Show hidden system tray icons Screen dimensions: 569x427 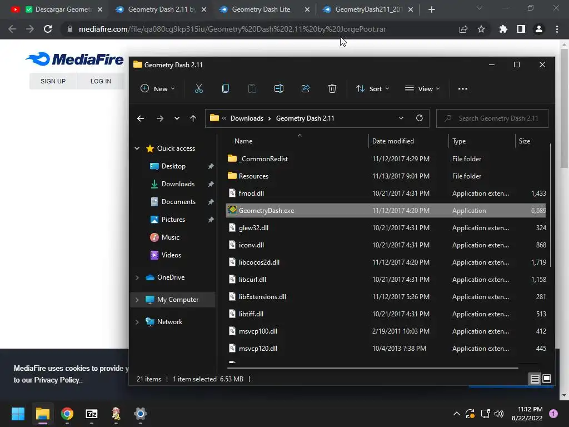coord(457,414)
